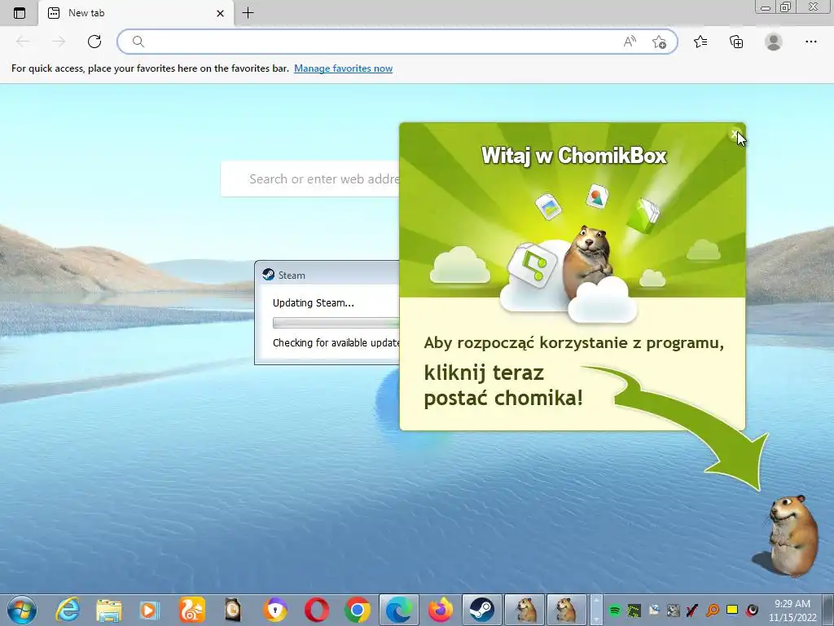
Task: Open the Favorites list icon
Action: coord(700,42)
